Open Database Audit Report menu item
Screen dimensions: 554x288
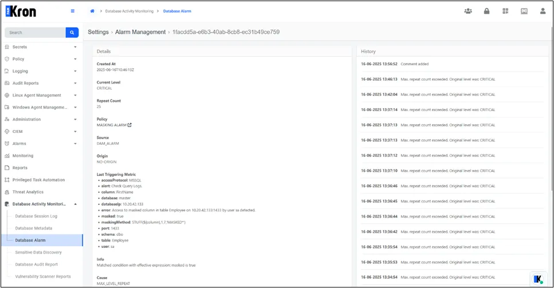[36, 265]
